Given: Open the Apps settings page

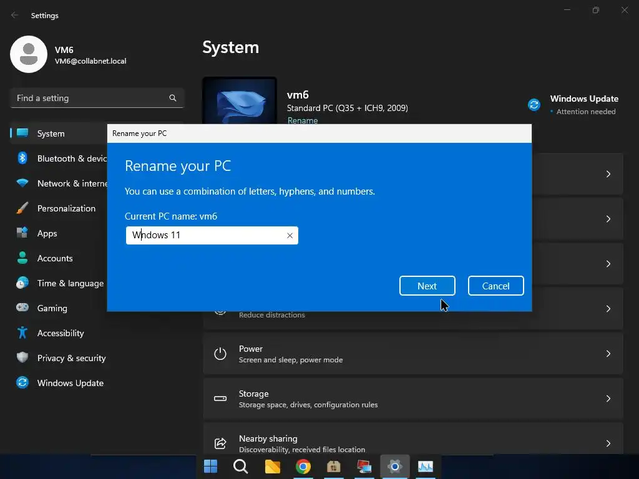Looking at the screenshot, I should (x=47, y=233).
